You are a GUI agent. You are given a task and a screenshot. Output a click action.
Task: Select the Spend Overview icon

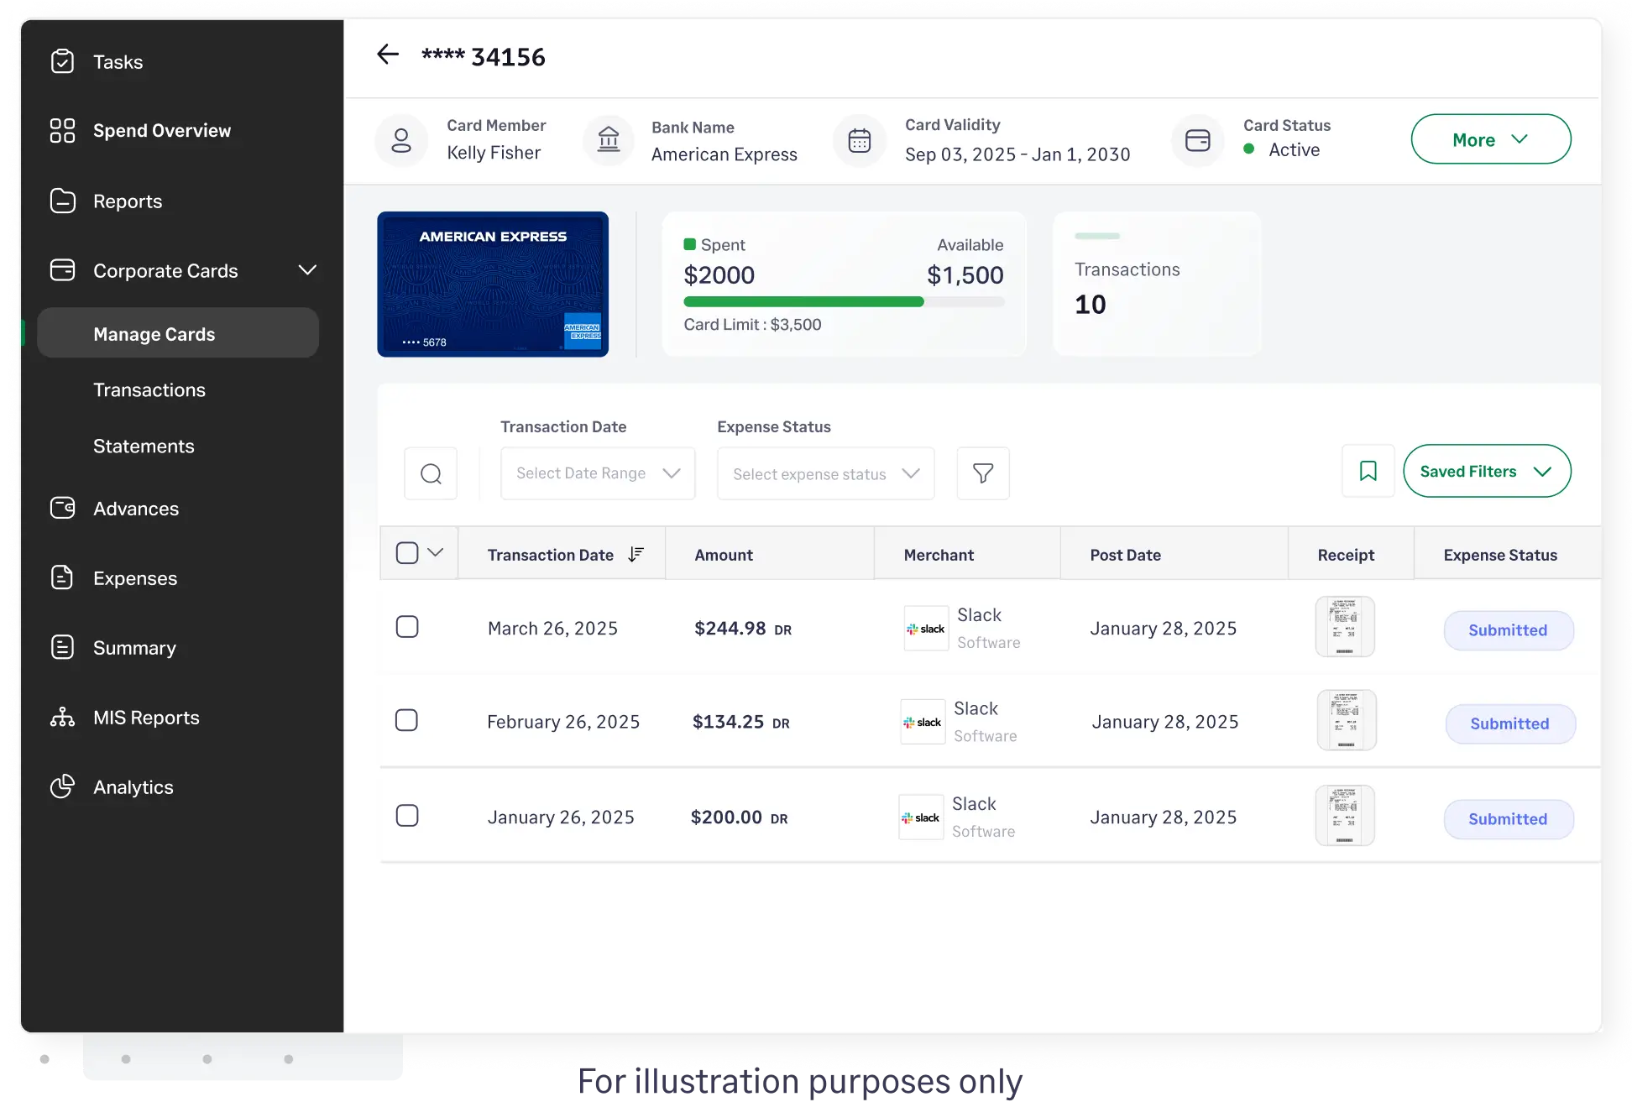(62, 130)
